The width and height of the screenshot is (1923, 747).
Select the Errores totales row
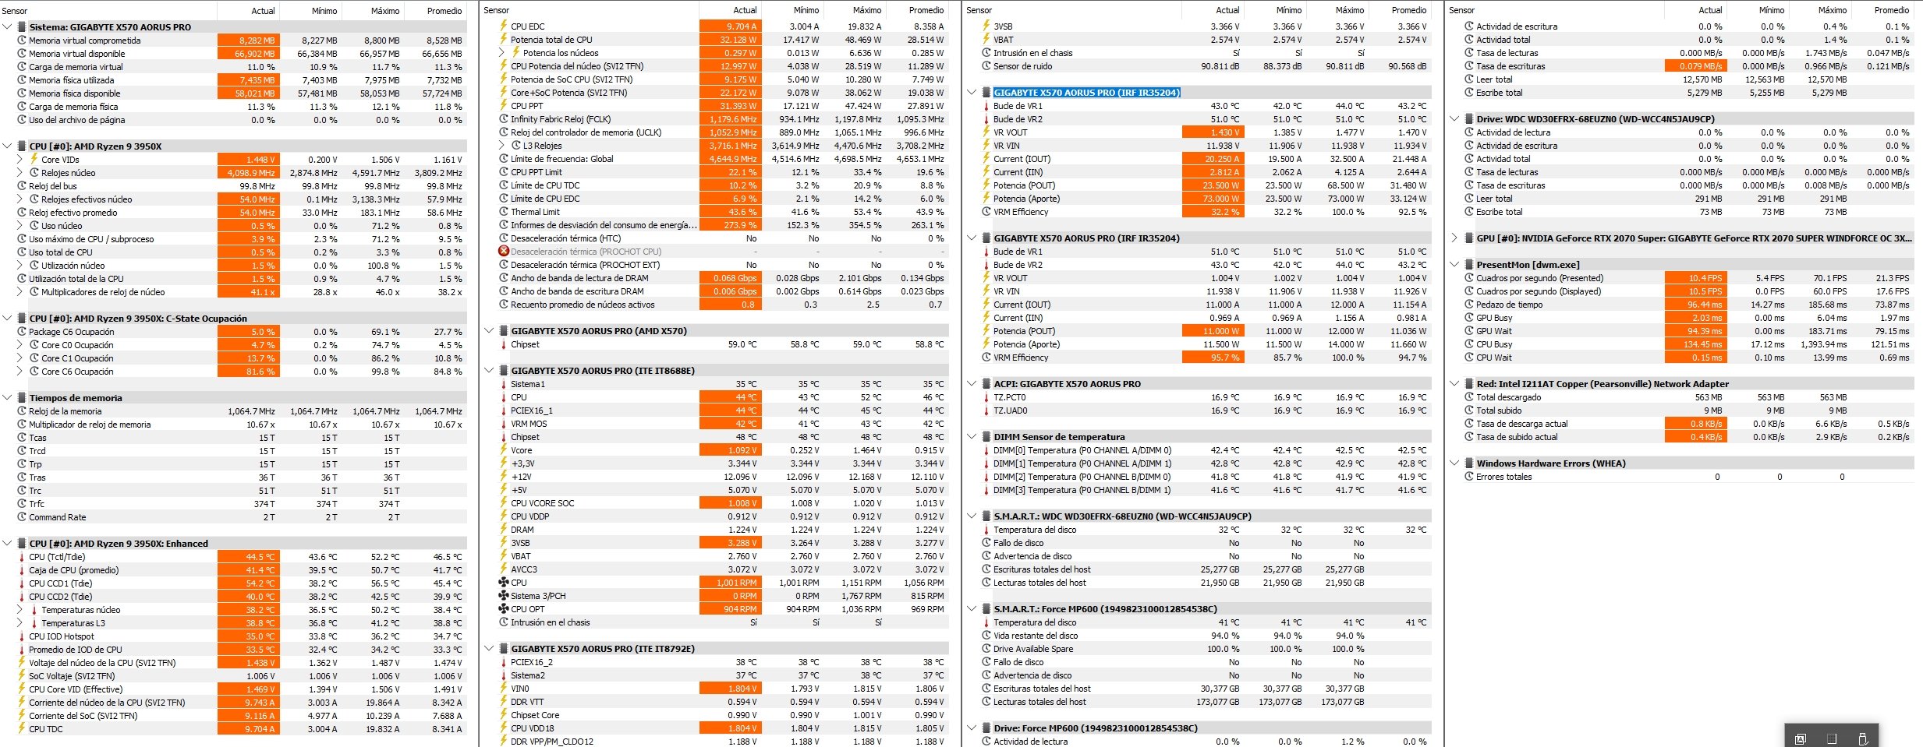[1687, 477]
